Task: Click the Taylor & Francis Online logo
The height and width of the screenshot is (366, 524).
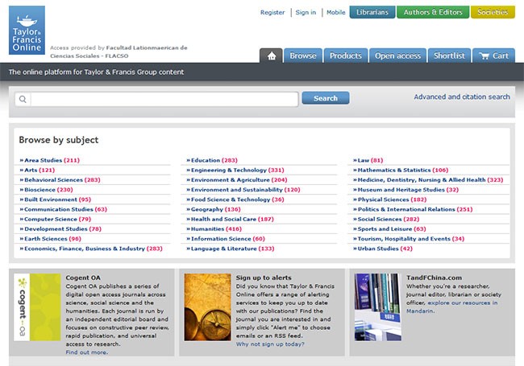Action: [x=27, y=31]
